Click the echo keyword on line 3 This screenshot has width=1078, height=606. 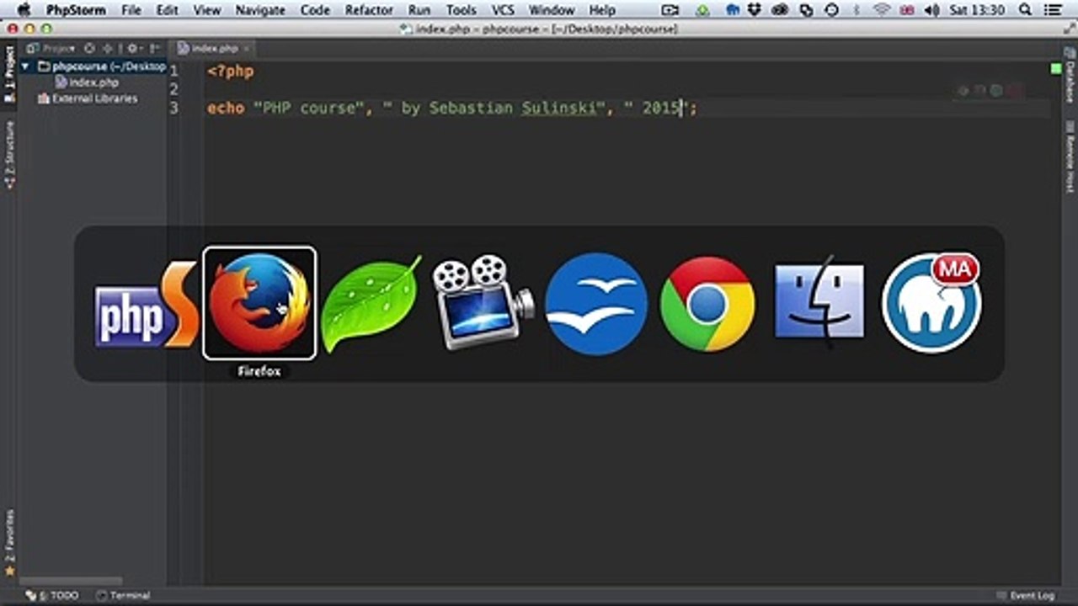(226, 109)
